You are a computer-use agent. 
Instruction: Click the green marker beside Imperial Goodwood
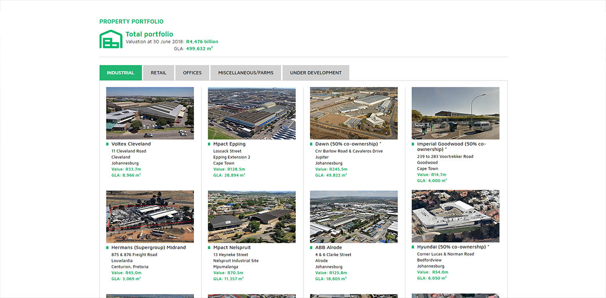tap(413, 143)
